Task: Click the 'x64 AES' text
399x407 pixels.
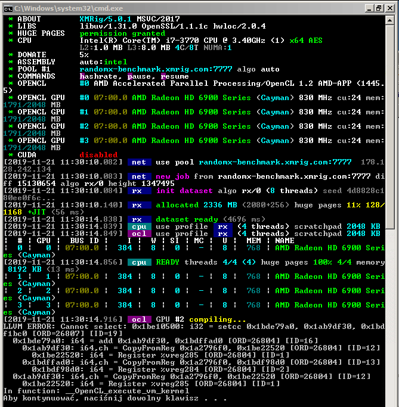Action: (306, 41)
